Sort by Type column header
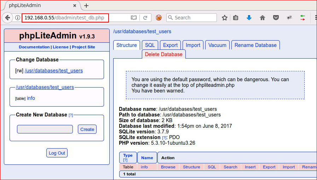317x180 pixels. [x=128, y=155]
